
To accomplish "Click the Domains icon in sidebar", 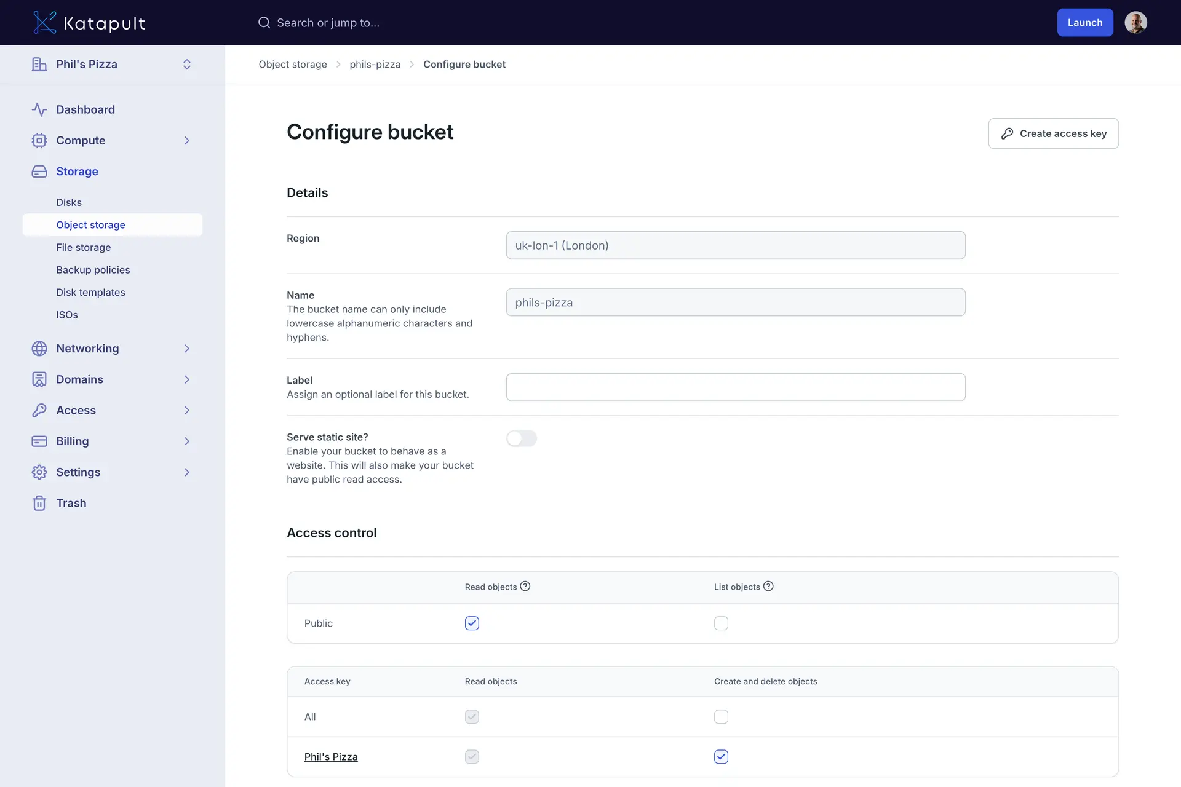I will pos(39,379).
